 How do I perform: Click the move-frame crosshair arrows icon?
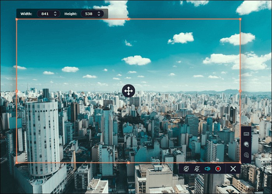[x=129, y=91]
